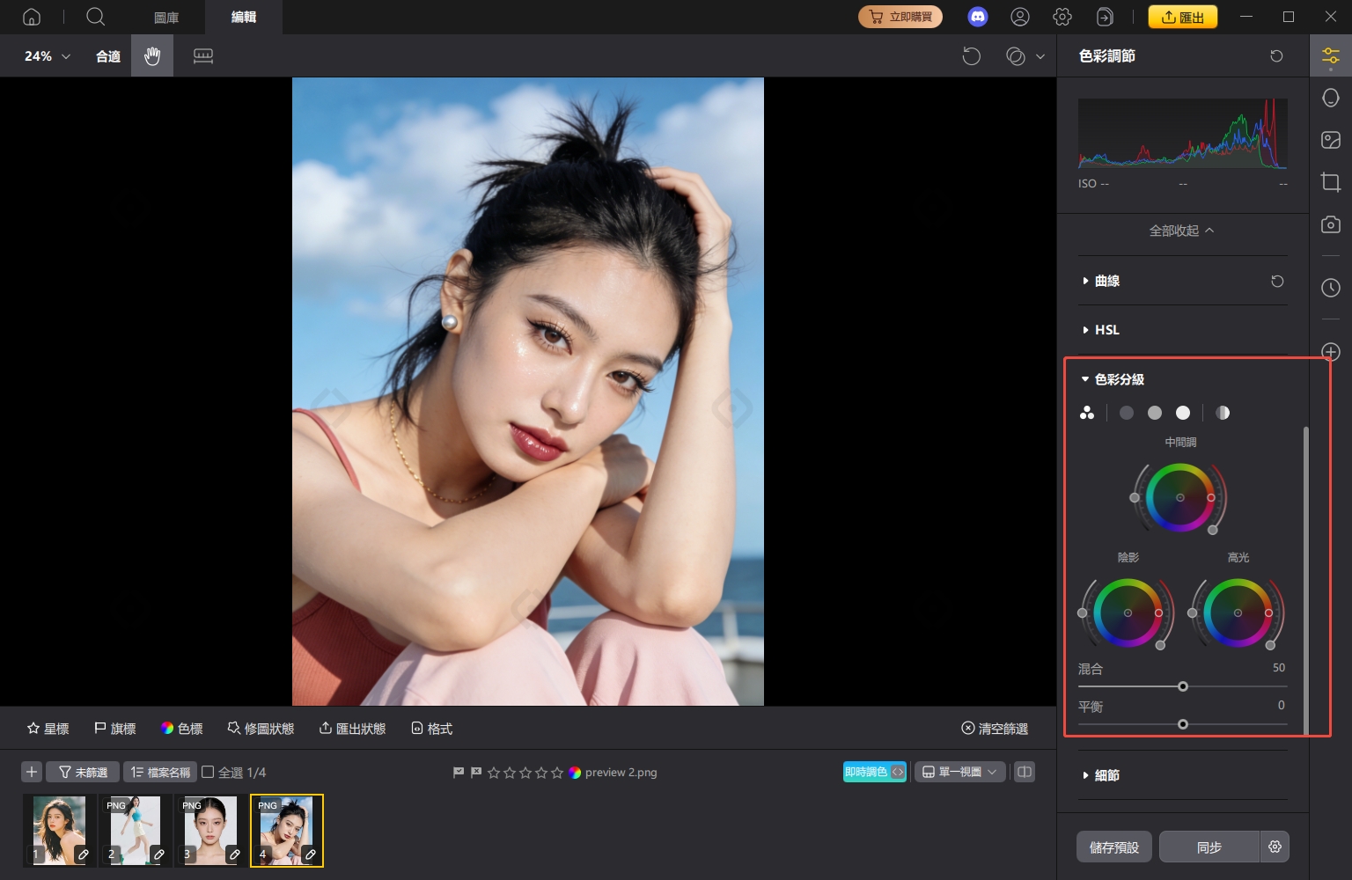This screenshot has height=880, width=1352.
Task: Reset the 色彩調節 panel via its reset icon
Action: point(1276,55)
